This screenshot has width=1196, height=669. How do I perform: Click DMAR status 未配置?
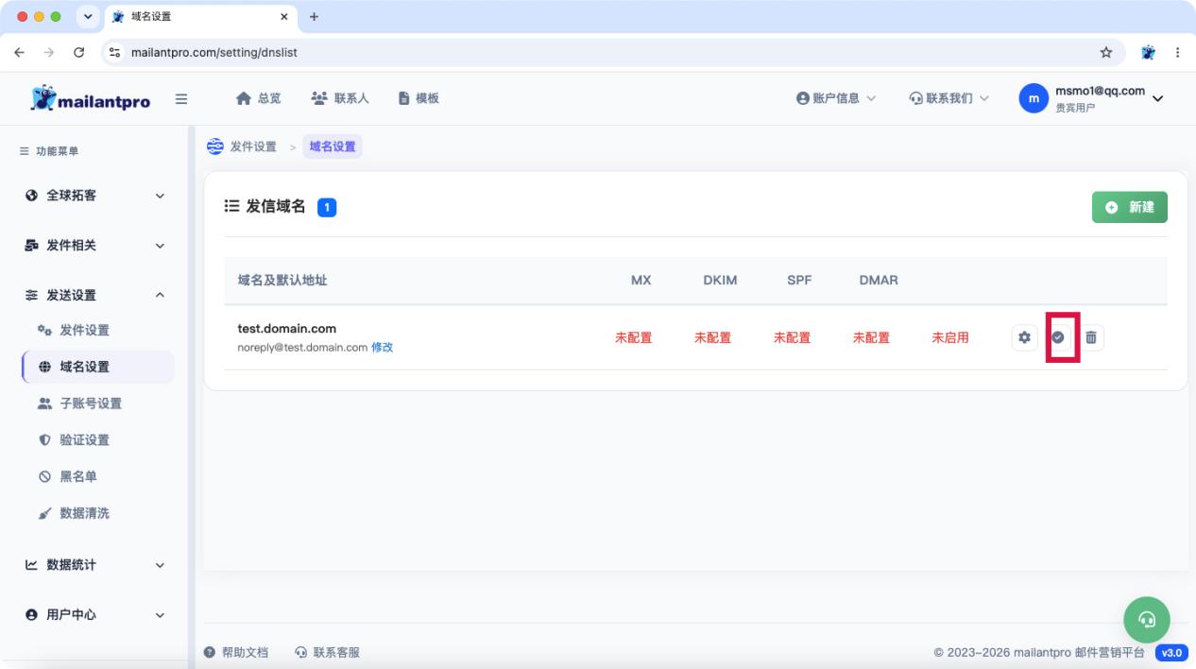(x=871, y=337)
